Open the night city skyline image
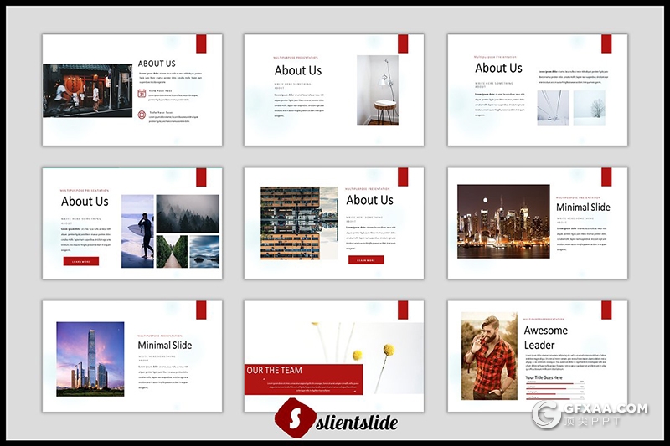The image size is (670, 446). tap(503, 221)
